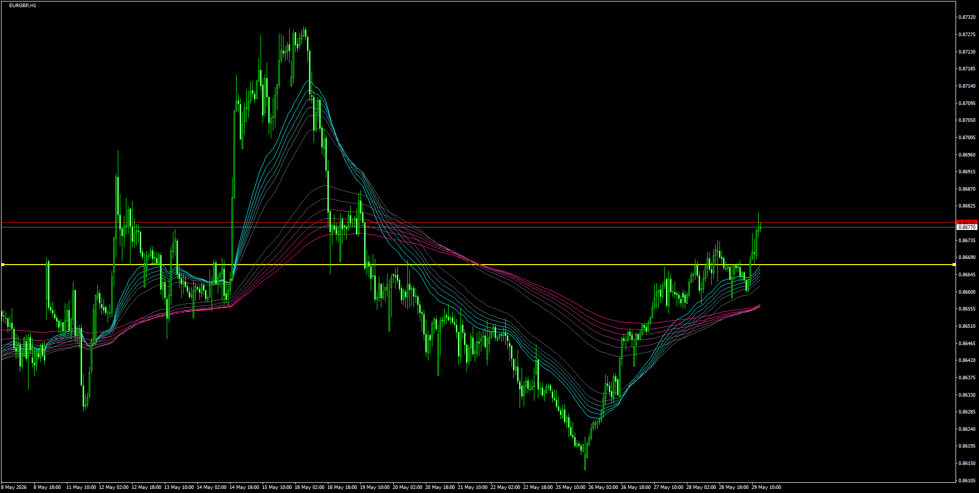Click the 18 May 02:00 time label
979x493 pixels.
point(310,487)
